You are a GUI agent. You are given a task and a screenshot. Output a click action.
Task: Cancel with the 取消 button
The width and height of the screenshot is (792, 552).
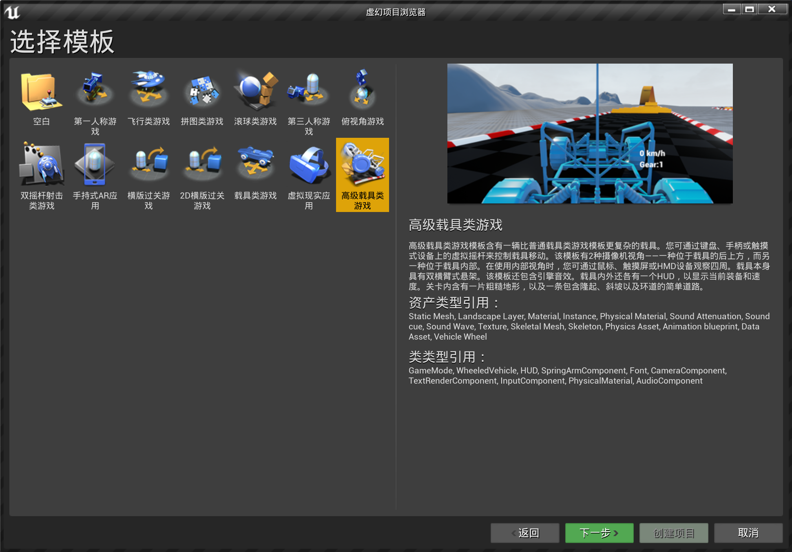748,533
